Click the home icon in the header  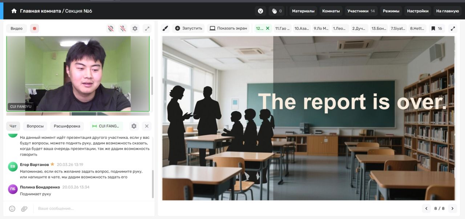point(14,11)
